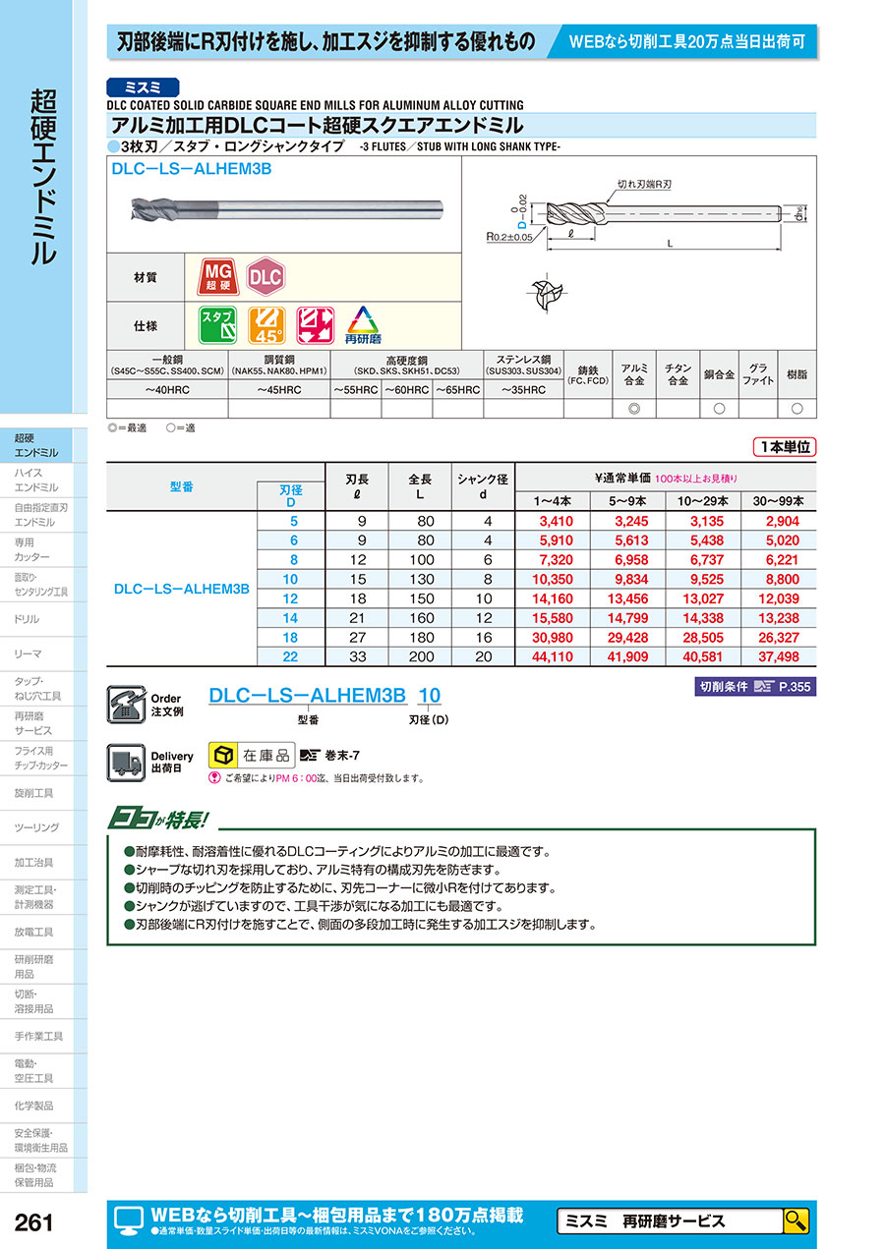885x1249 pixels.
Task: Click the end mill product photo
Action: click(285, 210)
